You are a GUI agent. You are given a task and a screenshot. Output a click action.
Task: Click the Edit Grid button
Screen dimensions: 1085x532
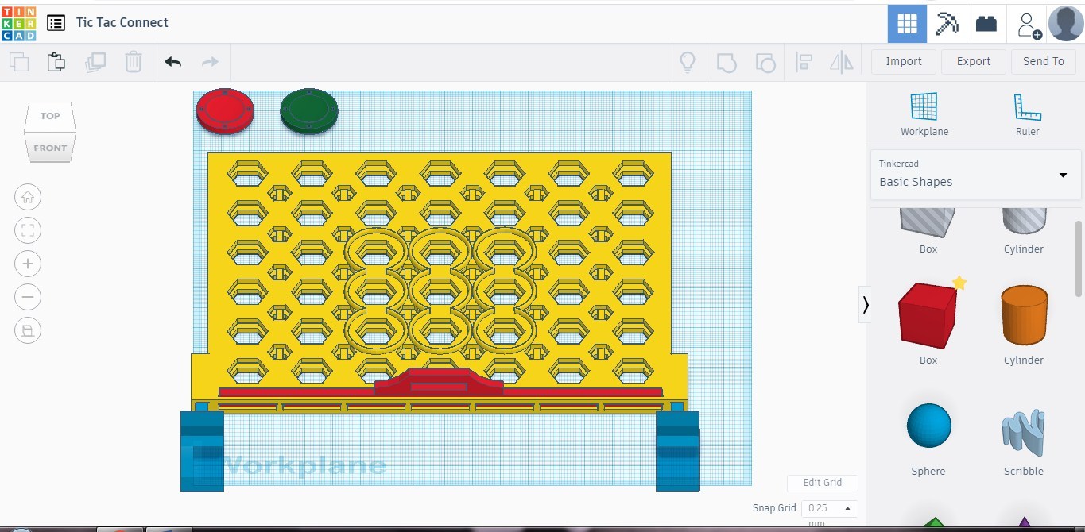pyautogui.click(x=823, y=483)
